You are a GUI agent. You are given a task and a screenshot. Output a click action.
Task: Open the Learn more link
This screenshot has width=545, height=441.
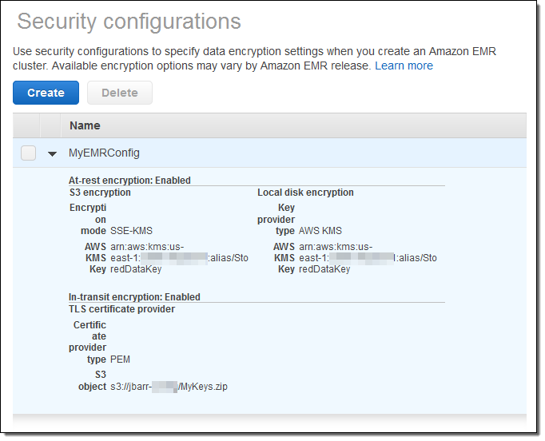pyautogui.click(x=404, y=66)
